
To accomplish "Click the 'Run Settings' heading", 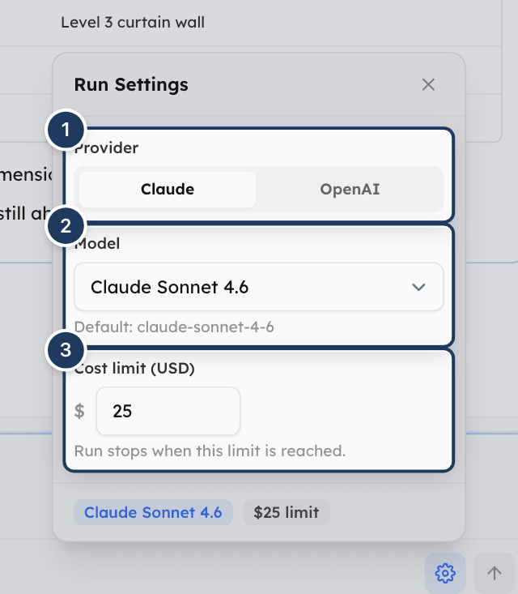I will pos(131,84).
